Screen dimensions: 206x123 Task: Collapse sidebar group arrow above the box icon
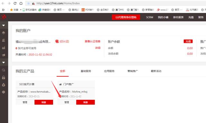4,62
